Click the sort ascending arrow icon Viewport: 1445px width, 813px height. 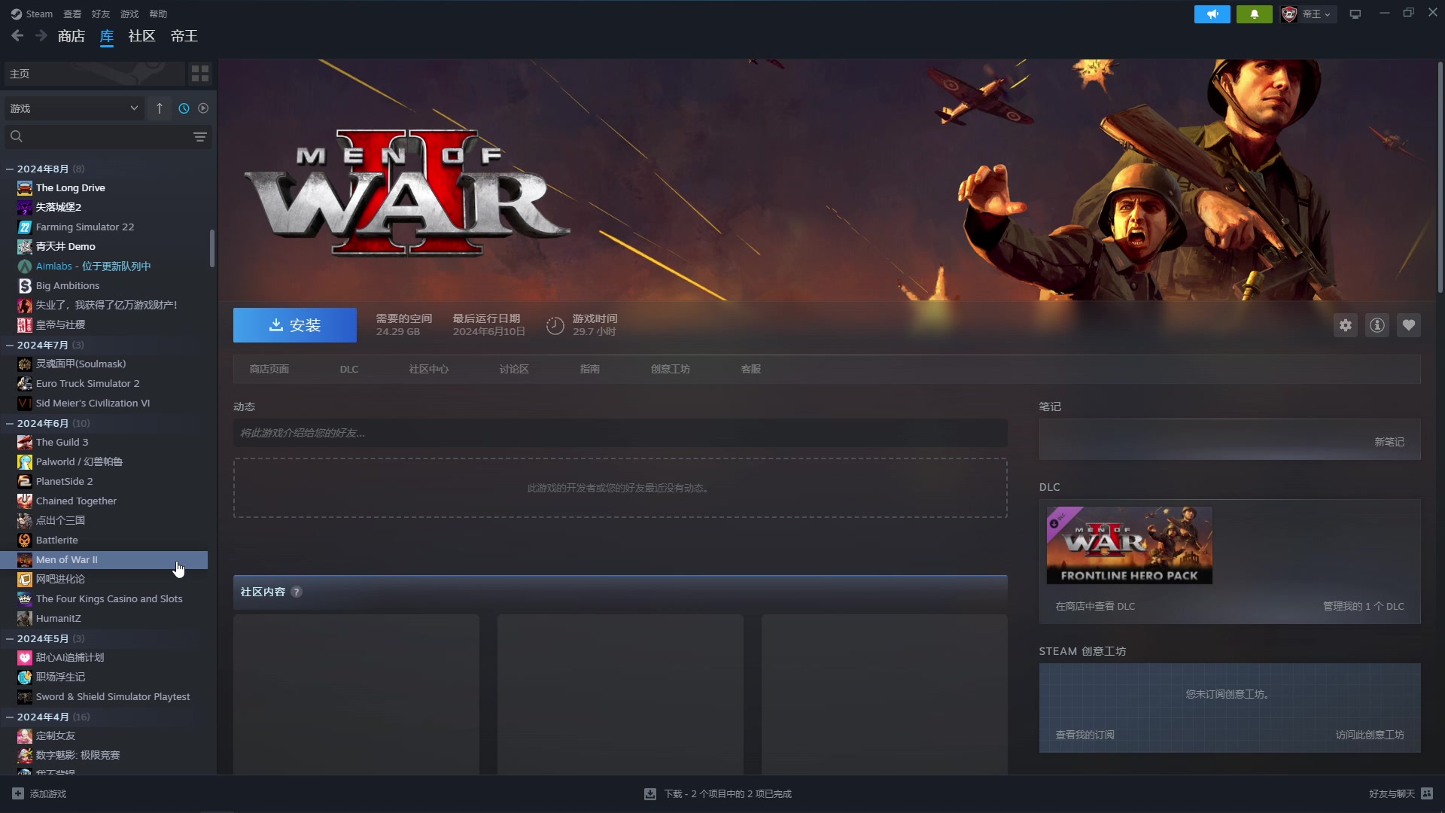(159, 108)
